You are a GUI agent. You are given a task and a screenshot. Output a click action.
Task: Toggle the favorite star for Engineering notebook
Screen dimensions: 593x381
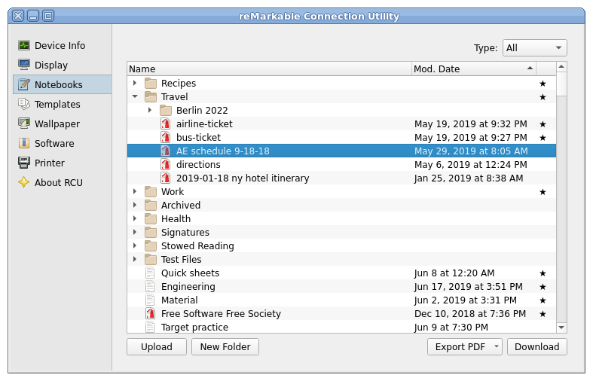coord(543,287)
